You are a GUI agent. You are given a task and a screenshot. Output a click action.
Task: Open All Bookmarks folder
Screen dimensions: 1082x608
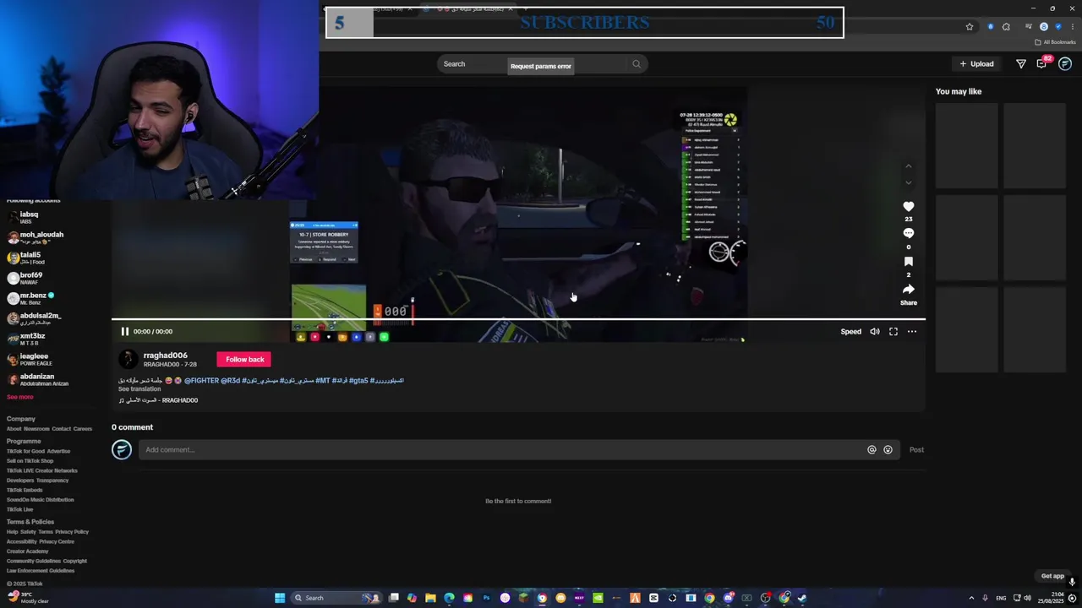pyautogui.click(x=1055, y=42)
